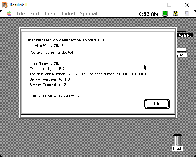Close the Basilisk II emulator window

(187, 5)
